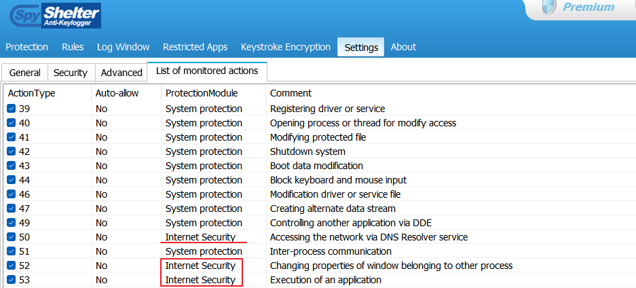Open the Advanced settings tab
This screenshot has width=636, height=288.
tap(121, 73)
